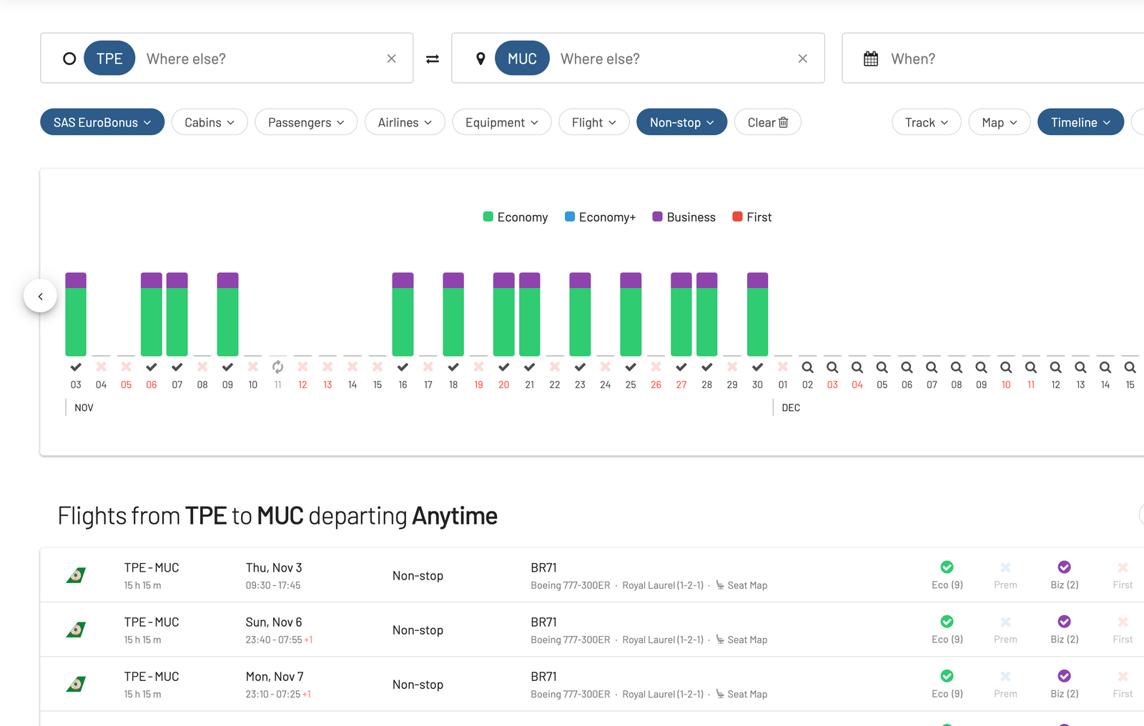Remove the MUC airport chip
This screenshot has width=1144, height=726.
pos(522,59)
